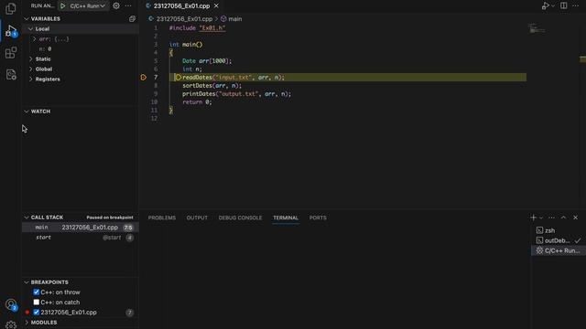Expand the Global variables group
586x329 pixels.
(x=30, y=69)
